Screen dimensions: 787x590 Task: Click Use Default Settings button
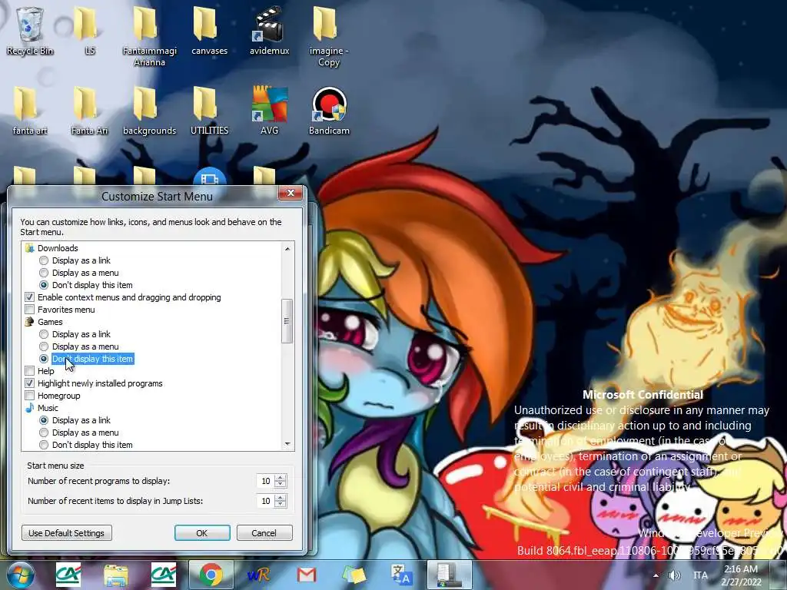[x=67, y=533]
